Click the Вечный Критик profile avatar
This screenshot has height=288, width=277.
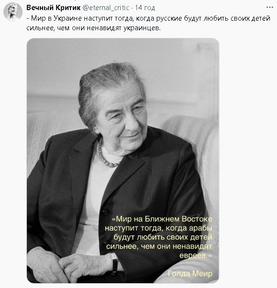[x=13, y=12]
